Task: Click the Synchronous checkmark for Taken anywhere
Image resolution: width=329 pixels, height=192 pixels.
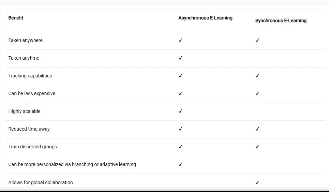Action: [257, 40]
